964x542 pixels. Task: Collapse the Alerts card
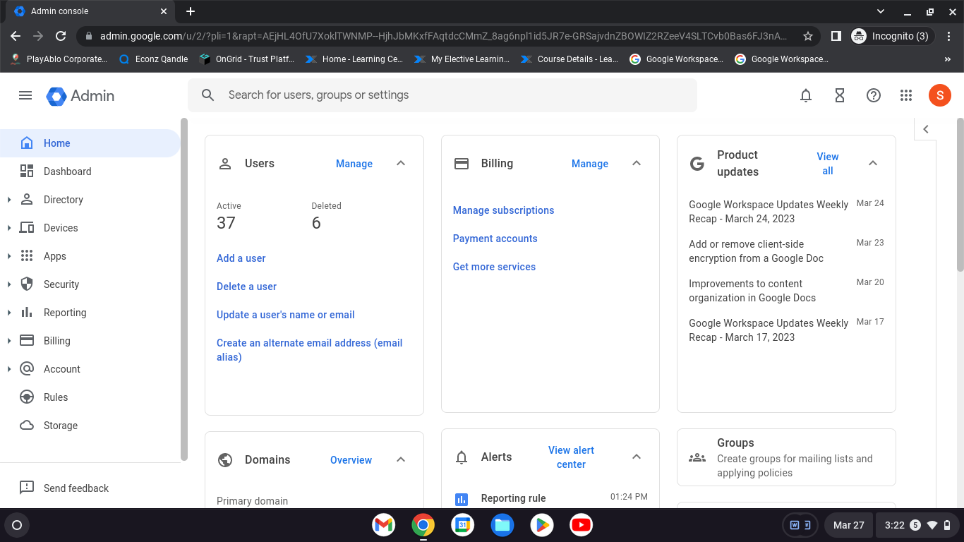[x=637, y=457]
